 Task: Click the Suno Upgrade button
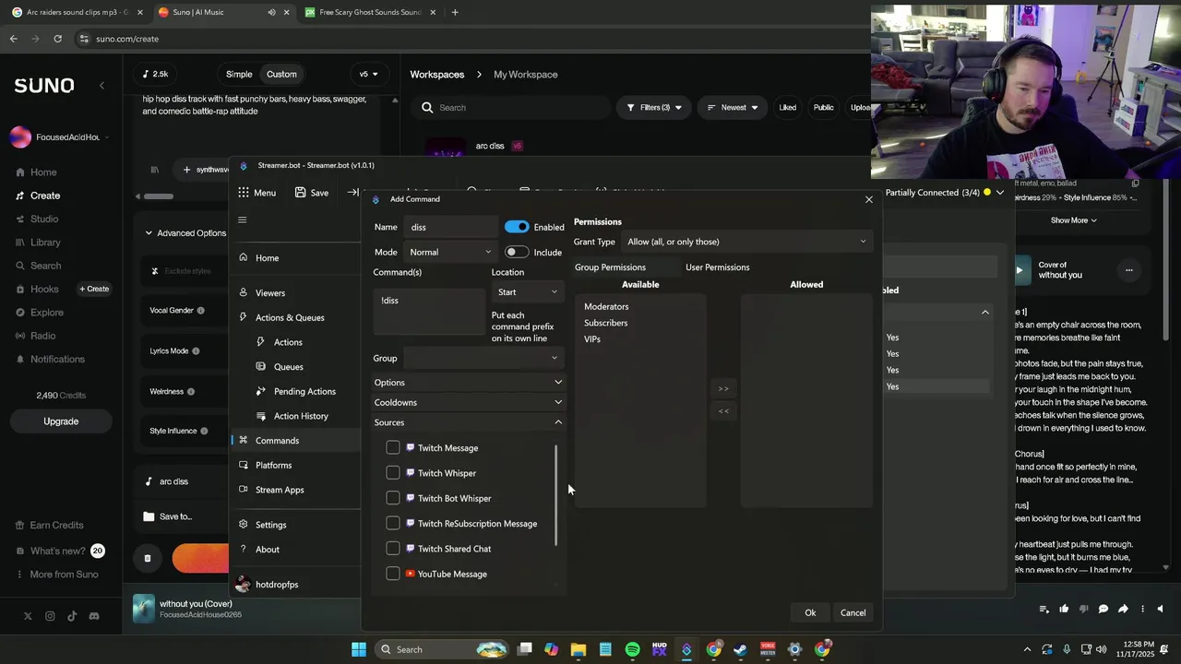[61, 421]
